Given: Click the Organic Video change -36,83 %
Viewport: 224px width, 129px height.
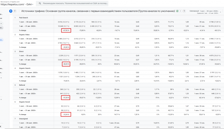Looking at the screenshot, I should pos(82,47).
